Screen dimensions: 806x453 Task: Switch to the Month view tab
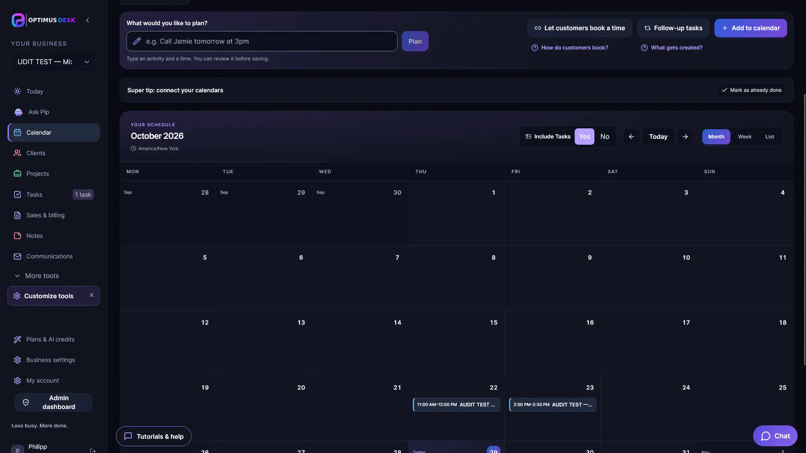716,137
